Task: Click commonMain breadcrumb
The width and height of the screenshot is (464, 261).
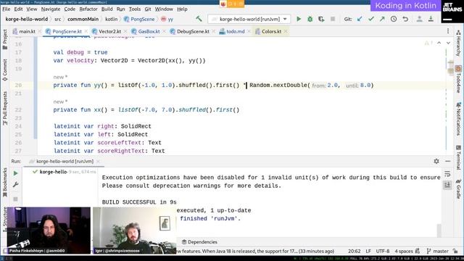Action: [x=83, y=19]
